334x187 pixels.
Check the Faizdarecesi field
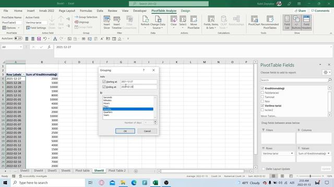click(263, 92)
